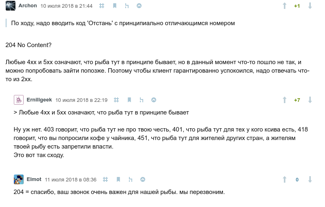This screenshot has height=207, width=325.
Task: Open Elmot's username link
Action: (33, 179)
